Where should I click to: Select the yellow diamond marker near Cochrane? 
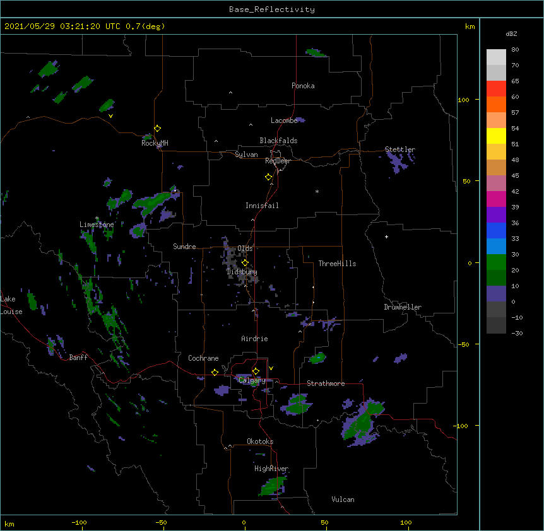[215, 372]
